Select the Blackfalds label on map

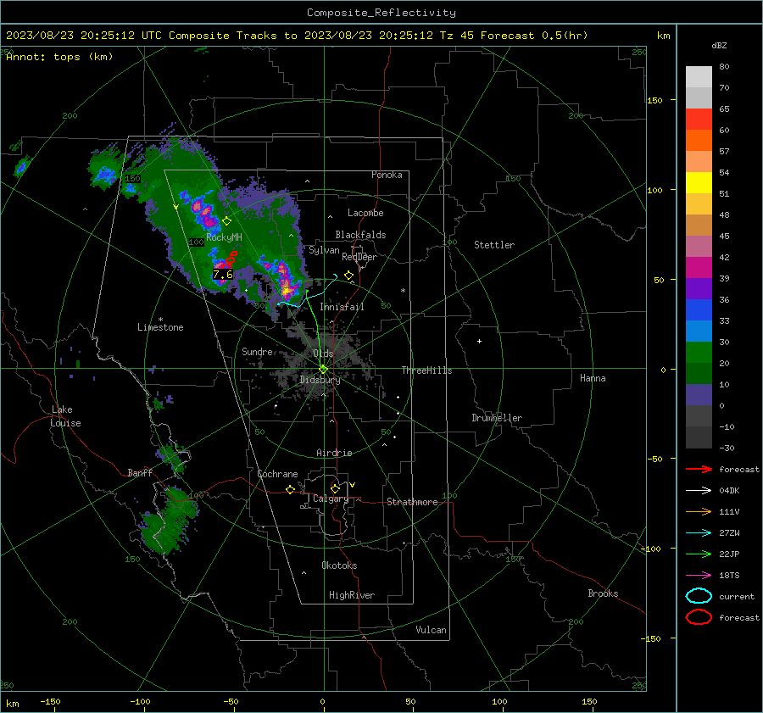[360, 235]
